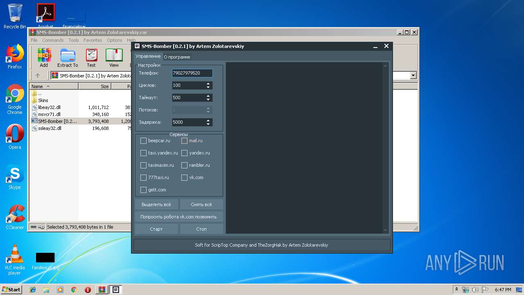Open Windows Media Player from the taskbar
Image resolution: width=524 pixels, height=295 pixels.
click(60, 290)
